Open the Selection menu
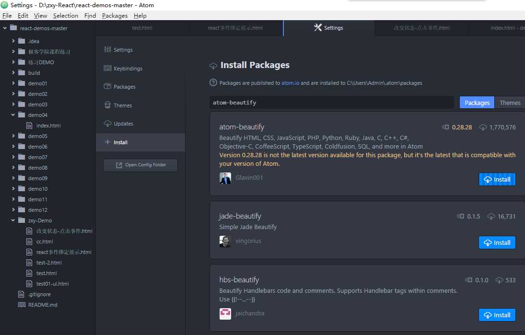 tap(66, 16)
